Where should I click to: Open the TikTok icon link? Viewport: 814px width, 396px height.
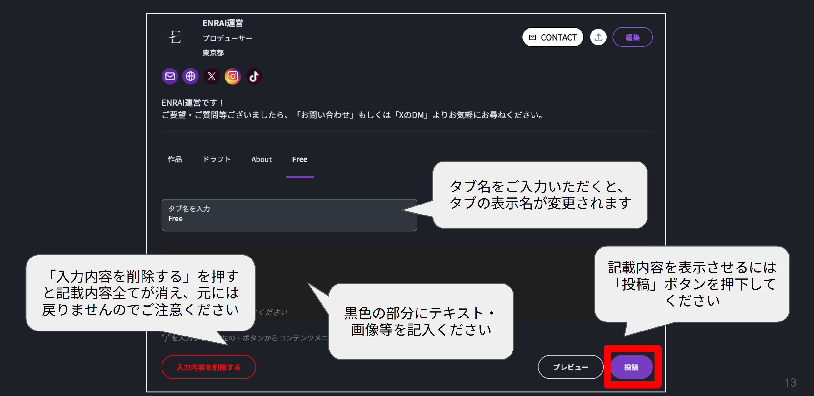click(x=254, y=76)
